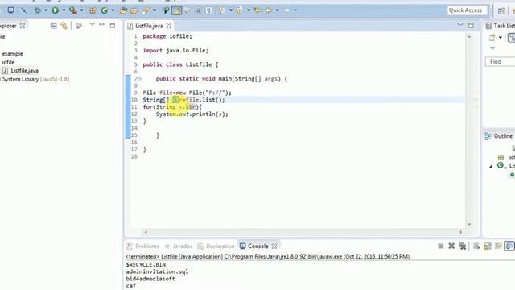The image size is (515, 290).
Task: Click the Terminate console icon
Action: [441, 246]
